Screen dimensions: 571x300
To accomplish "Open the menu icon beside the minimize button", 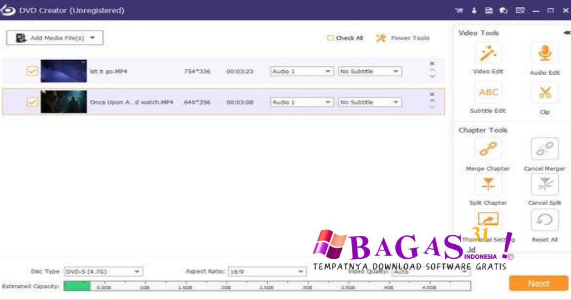I will (x=520, y=11).
